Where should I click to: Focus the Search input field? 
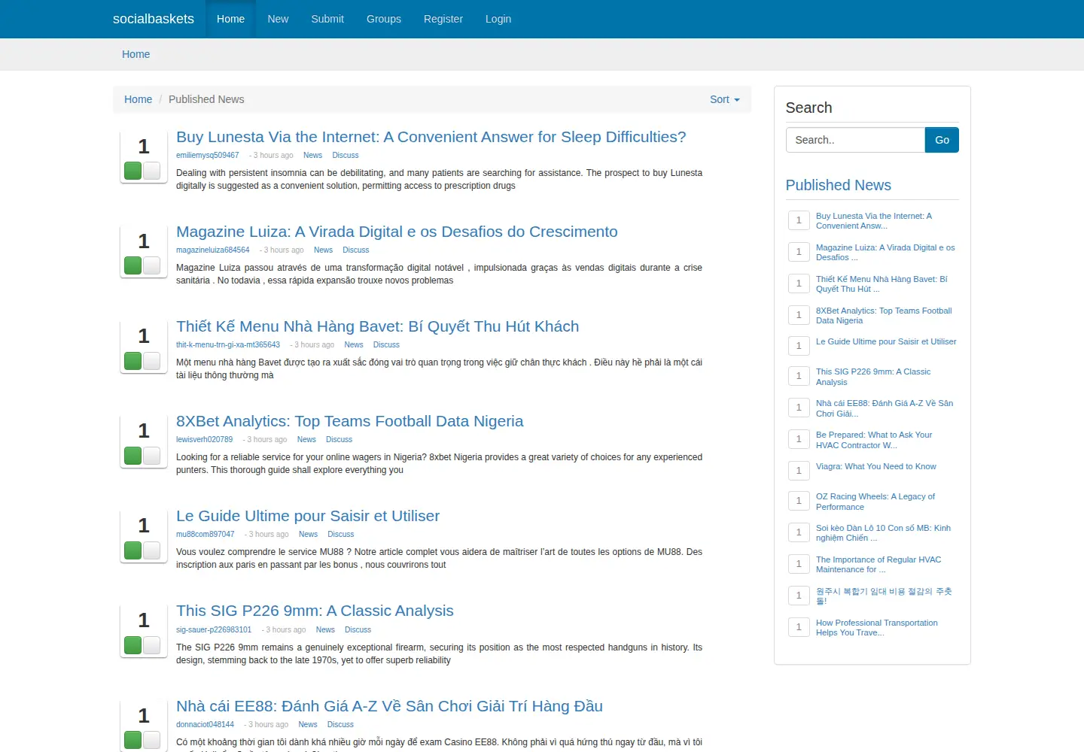point(855,140)
